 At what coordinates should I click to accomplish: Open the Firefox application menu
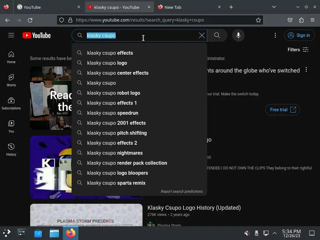tap(312, 20)
